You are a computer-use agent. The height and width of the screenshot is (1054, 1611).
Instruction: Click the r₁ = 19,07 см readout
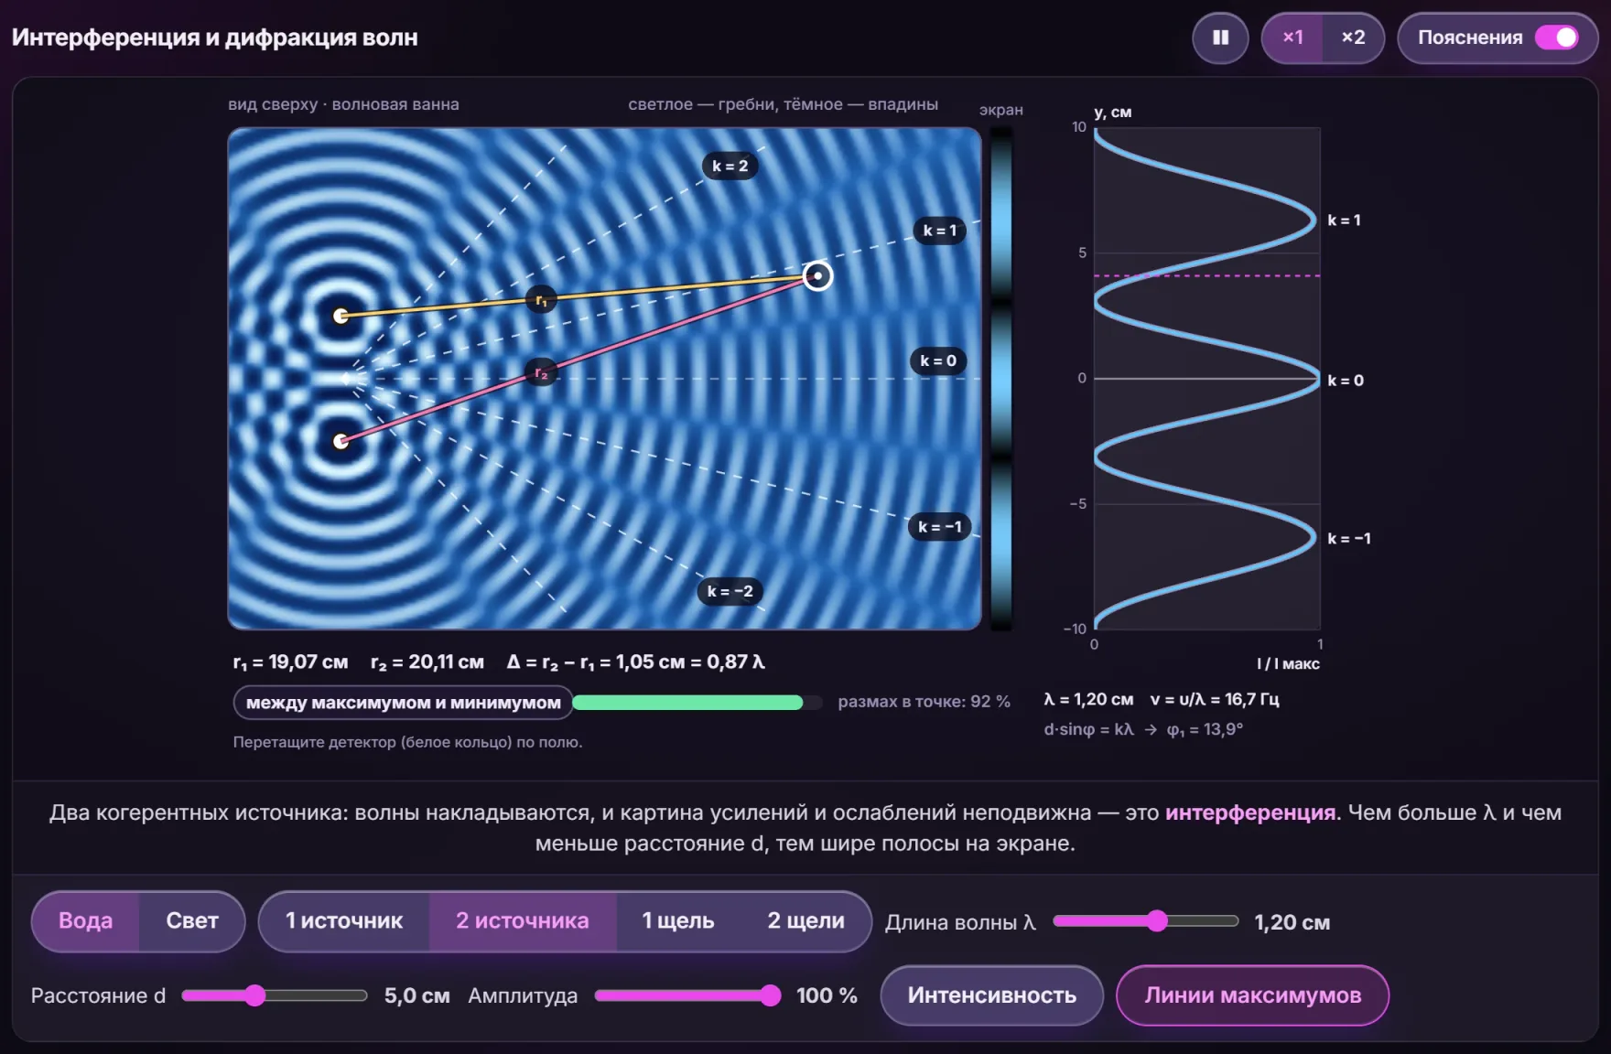(290, 661)
